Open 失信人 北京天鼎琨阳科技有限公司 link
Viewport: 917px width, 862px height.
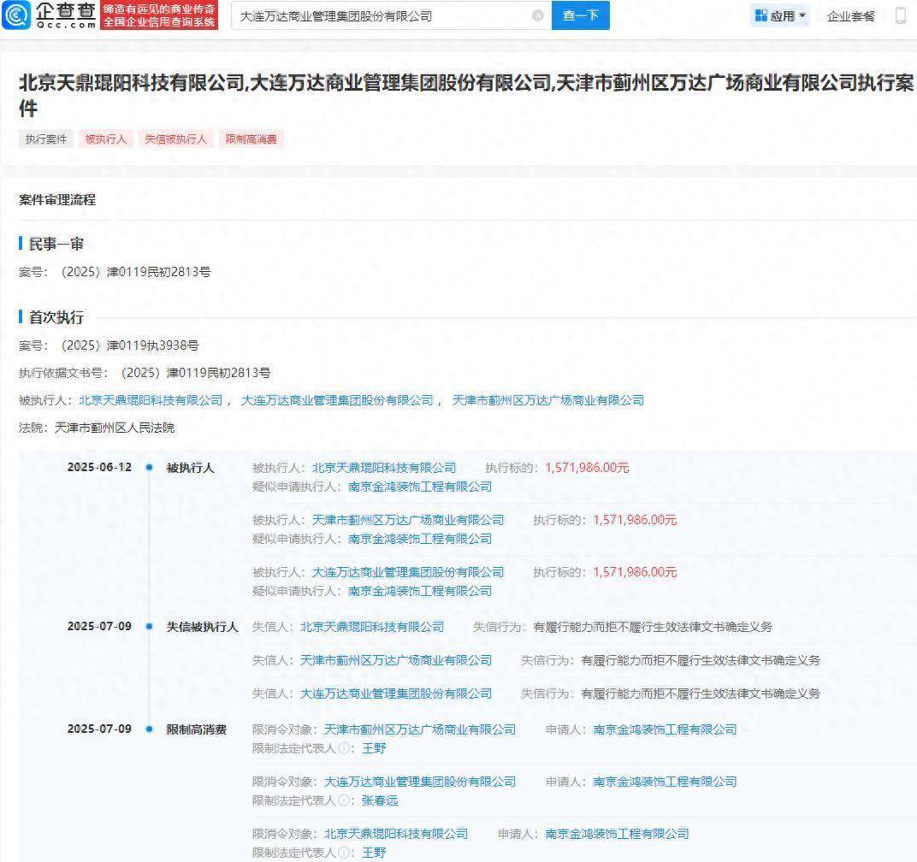pos(372,627)
